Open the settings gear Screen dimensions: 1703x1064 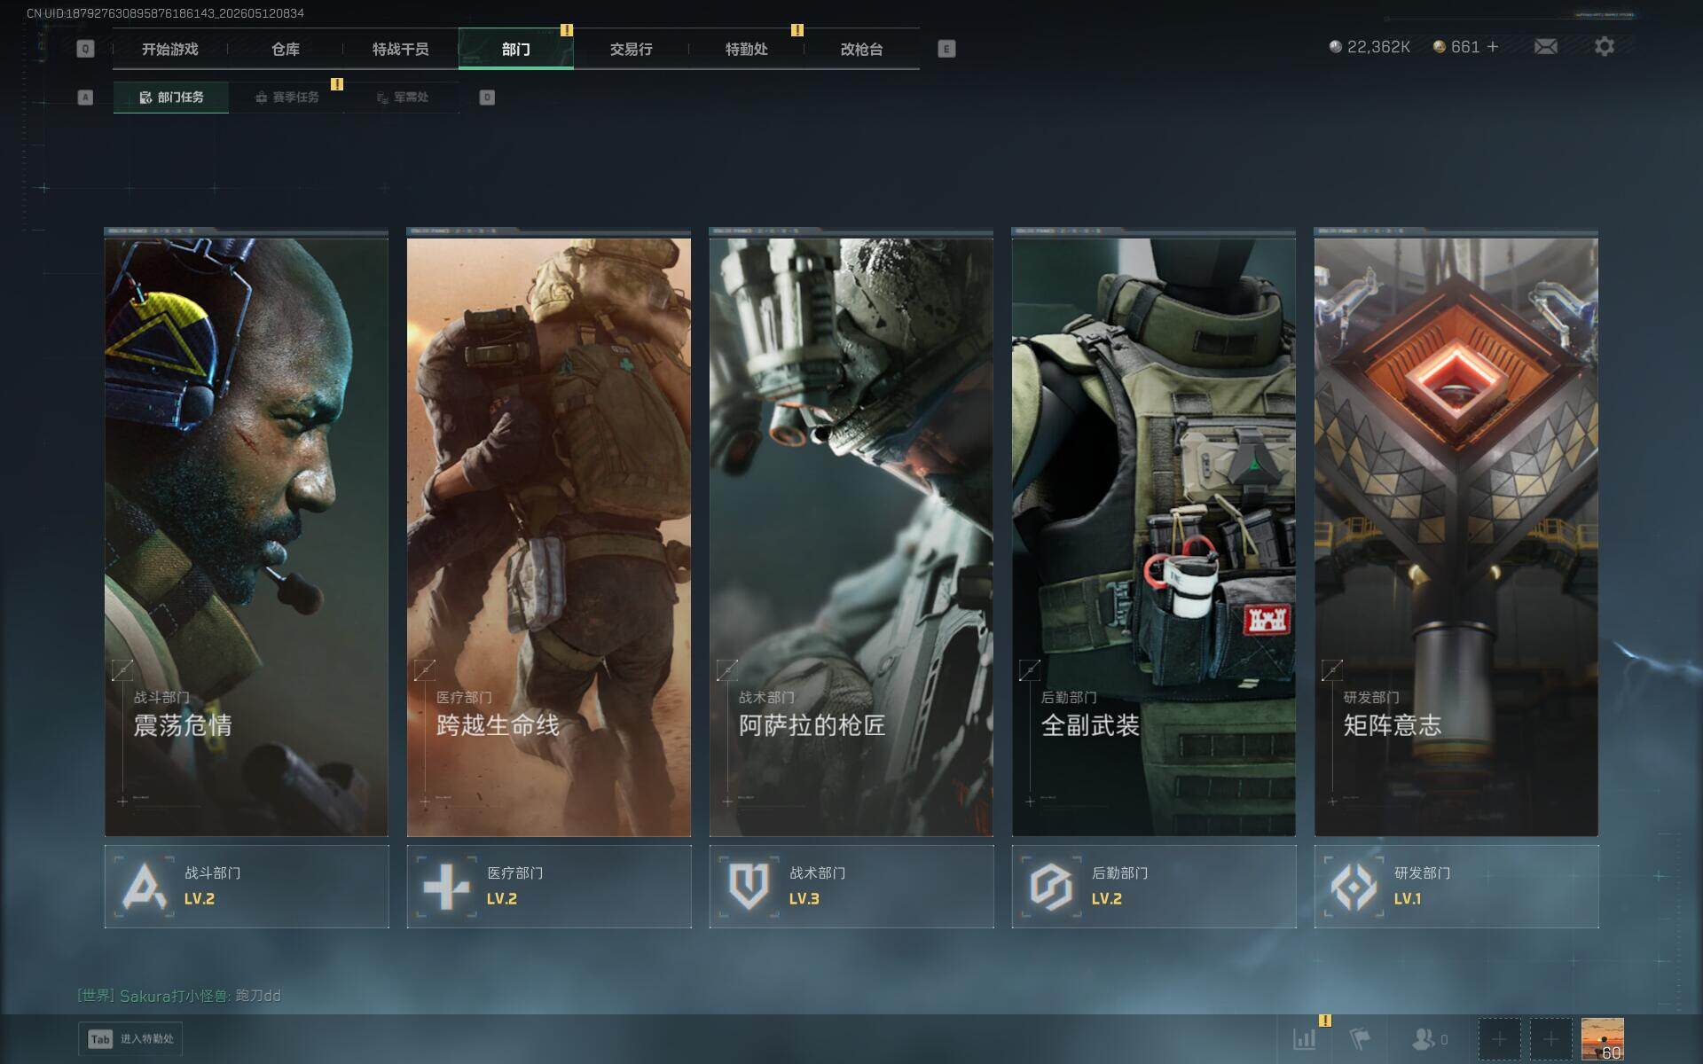click(1604, 46)
